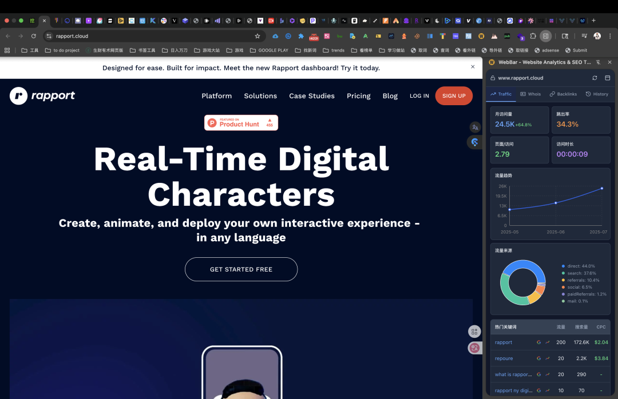Image resolution: width=618 pixels, height=399 pixels.
Task: Open the Platform menu
Action: tap(216, 96)
